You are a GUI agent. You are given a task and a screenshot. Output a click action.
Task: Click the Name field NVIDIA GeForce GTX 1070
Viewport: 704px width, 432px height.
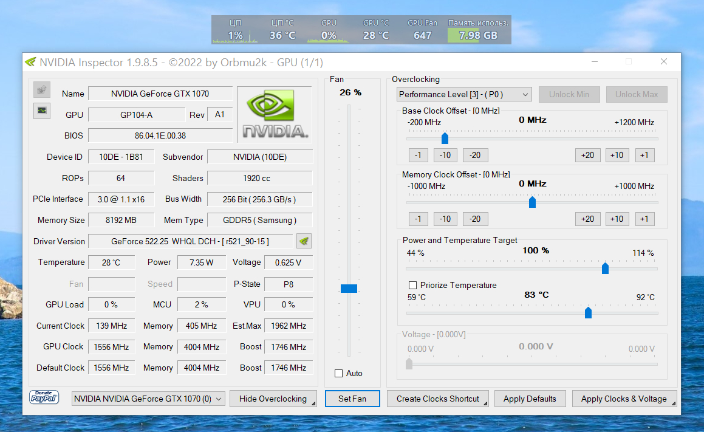tap(160, 94)
